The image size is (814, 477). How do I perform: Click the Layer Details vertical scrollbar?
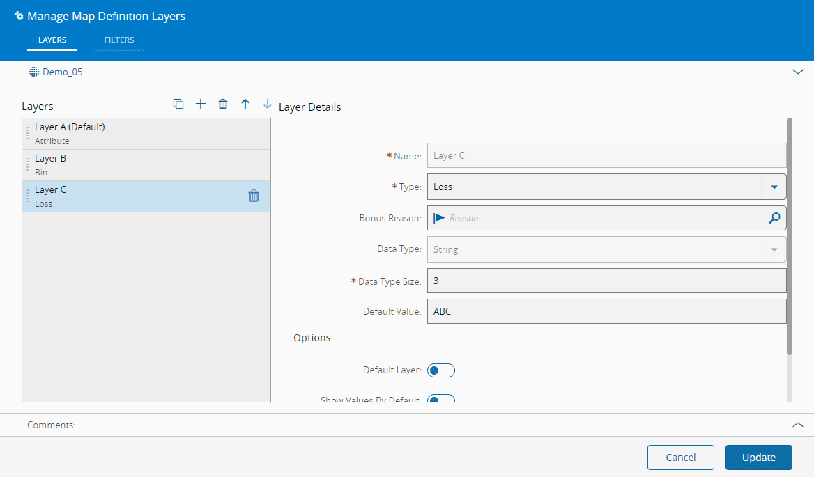[789, 237]
